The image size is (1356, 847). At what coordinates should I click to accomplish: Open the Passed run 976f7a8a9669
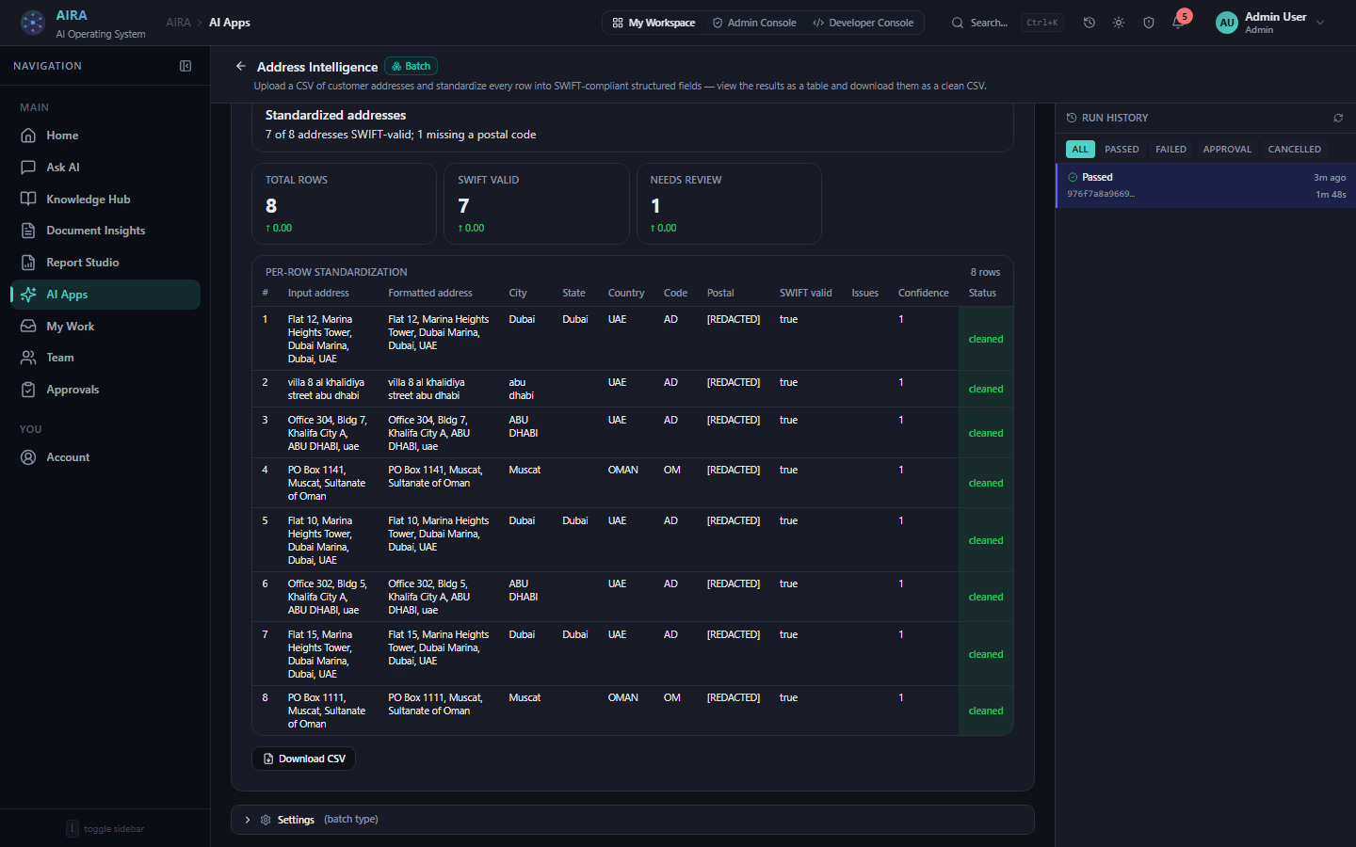1206,185
